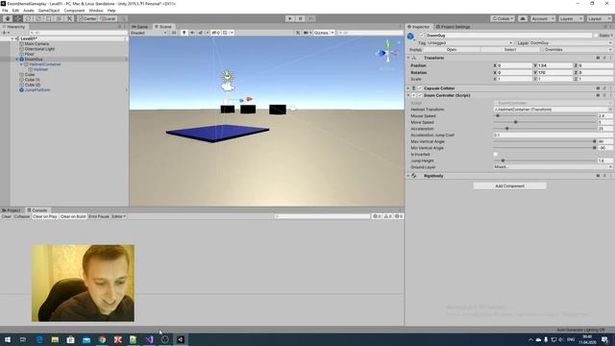Open the Layers dropdown

click(x=571, y=18)
